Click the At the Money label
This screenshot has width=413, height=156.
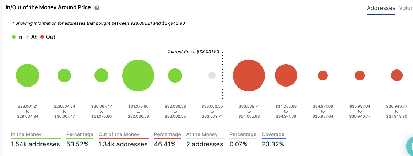202,134
